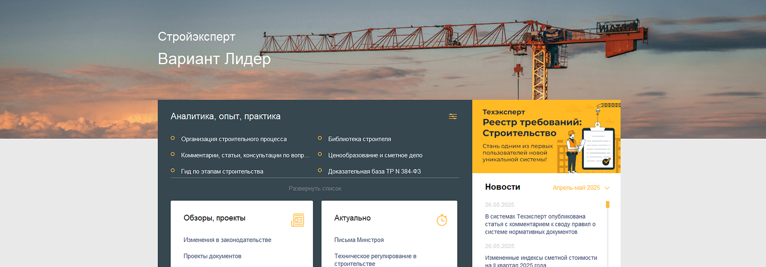Image resolution: width=766 pixels, height=267 pixels.
Task: Open Комментарии, статьи, консультации link
Action: (245, 155)
